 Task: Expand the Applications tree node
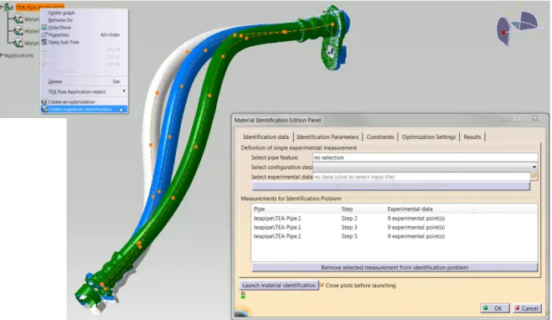coord(3,55)
